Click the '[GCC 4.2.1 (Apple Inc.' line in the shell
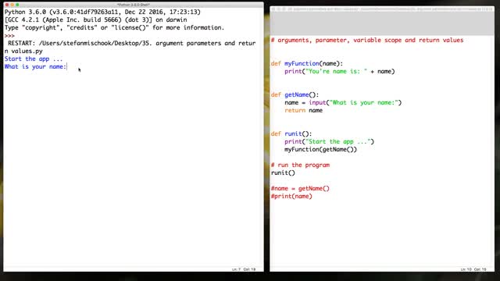Screen dimensions: 500x281 95,20
